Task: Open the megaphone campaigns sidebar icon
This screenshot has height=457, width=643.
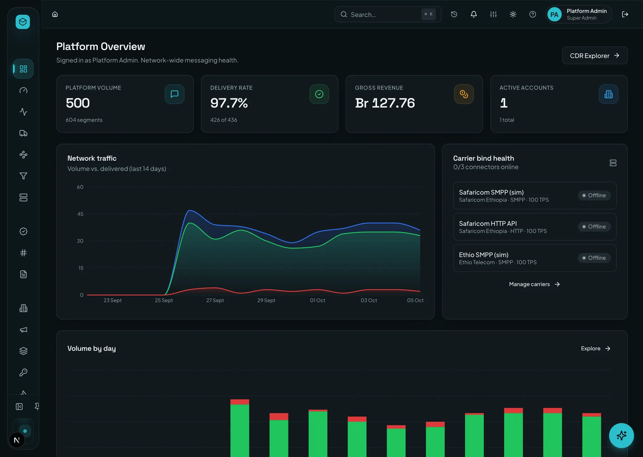Action: click(x=23, y=330)
